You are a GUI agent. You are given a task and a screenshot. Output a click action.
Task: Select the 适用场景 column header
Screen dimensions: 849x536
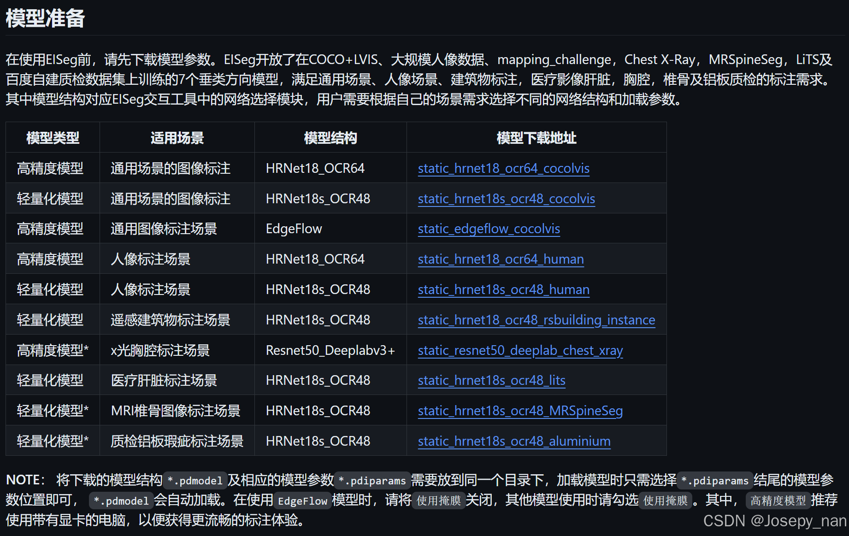pyautogui.click(x=177, y=138)
